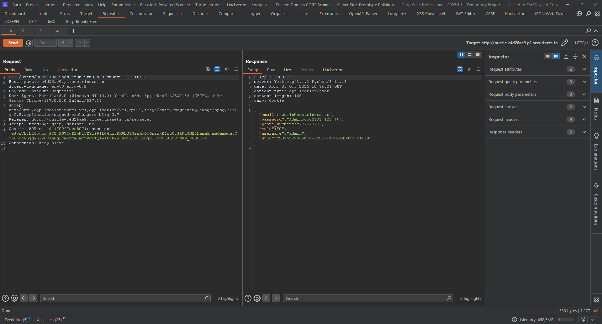The image size is (602, 324).
Task: Click the AI sparkle icon in status bar
Action: [583, 320]
